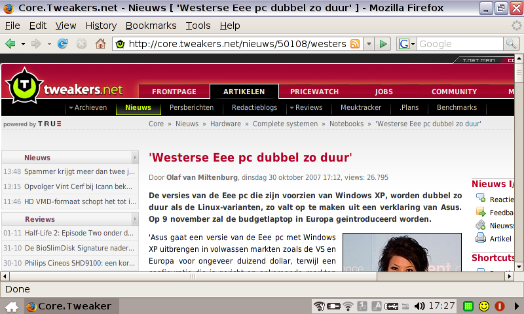The image size is (524, 314).
Task: Click the greyed Forward arrow button
Action: pyautogui.click(x=36, y=44)
